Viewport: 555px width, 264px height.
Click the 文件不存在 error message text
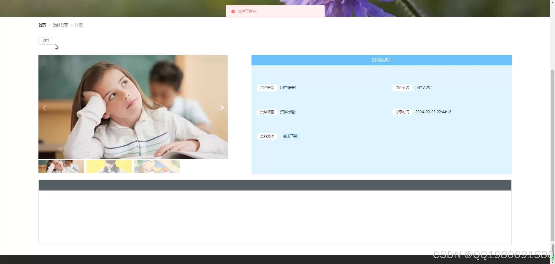point(247,12)
